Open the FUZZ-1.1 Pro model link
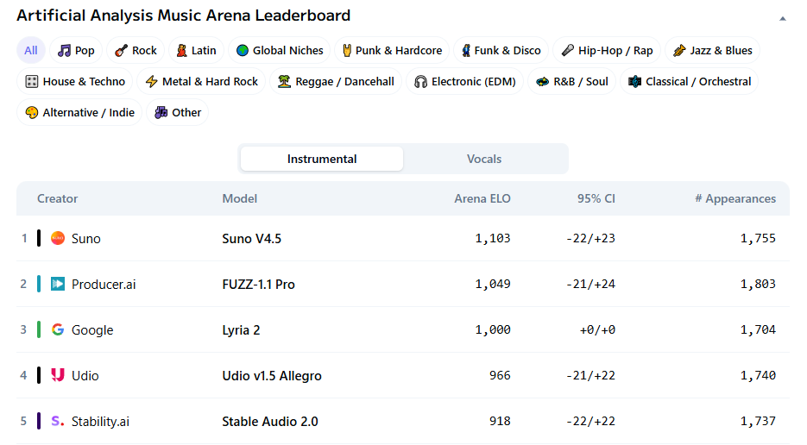The image size is (807, 445). pos(258,284)
